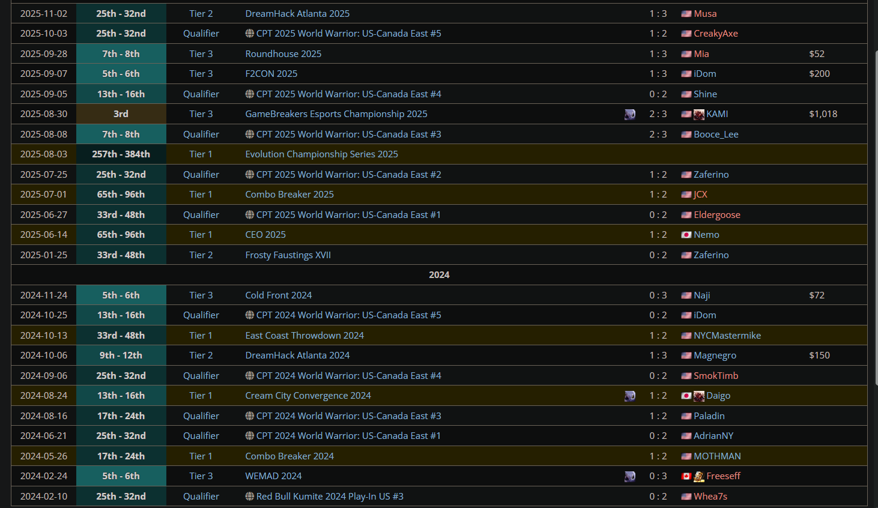The image size is (878, 508).
Task: Click the globe icon beside CPT 2025 US-Canada East #2
Action: point(250,174)
